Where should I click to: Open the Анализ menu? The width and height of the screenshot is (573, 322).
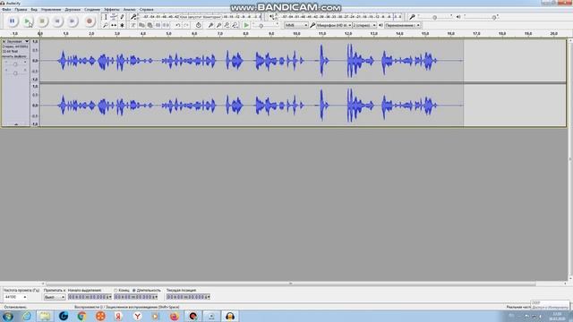(x=129, y=10)
